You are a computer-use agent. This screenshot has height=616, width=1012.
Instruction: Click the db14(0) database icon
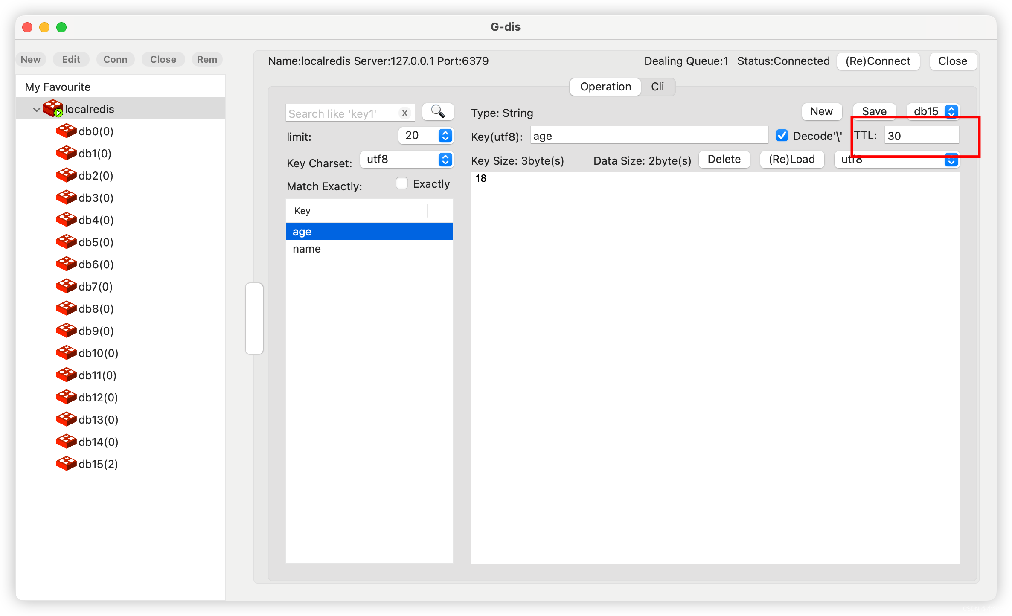pos(66,441)
